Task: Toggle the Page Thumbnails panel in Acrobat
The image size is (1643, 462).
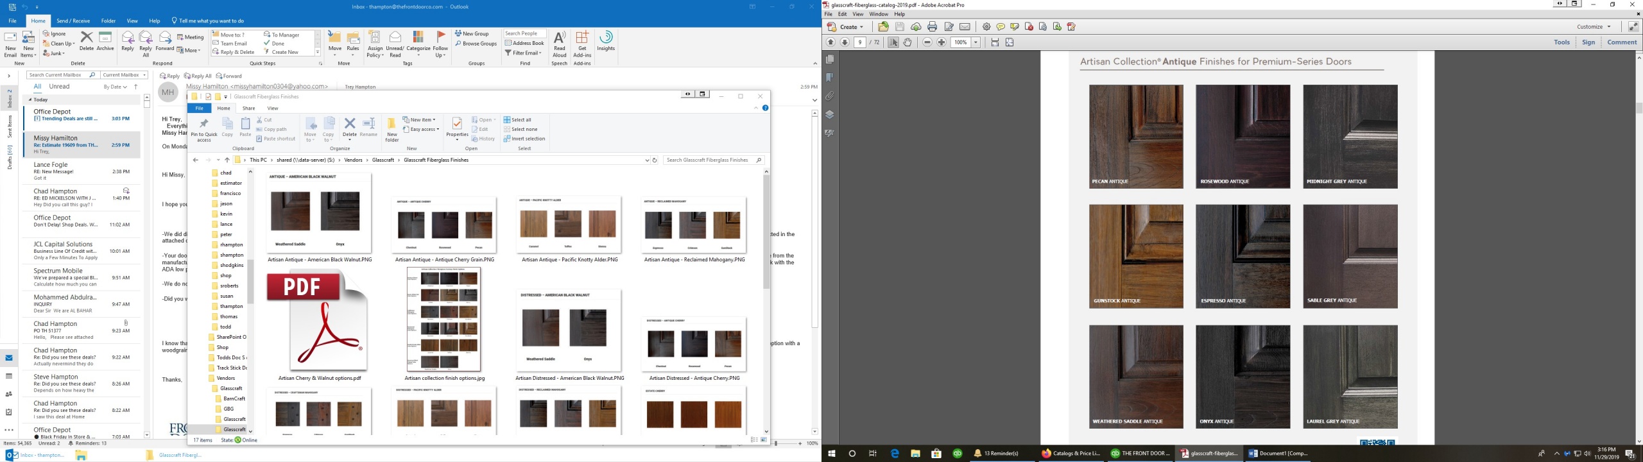Action: [x=830, y=59]
